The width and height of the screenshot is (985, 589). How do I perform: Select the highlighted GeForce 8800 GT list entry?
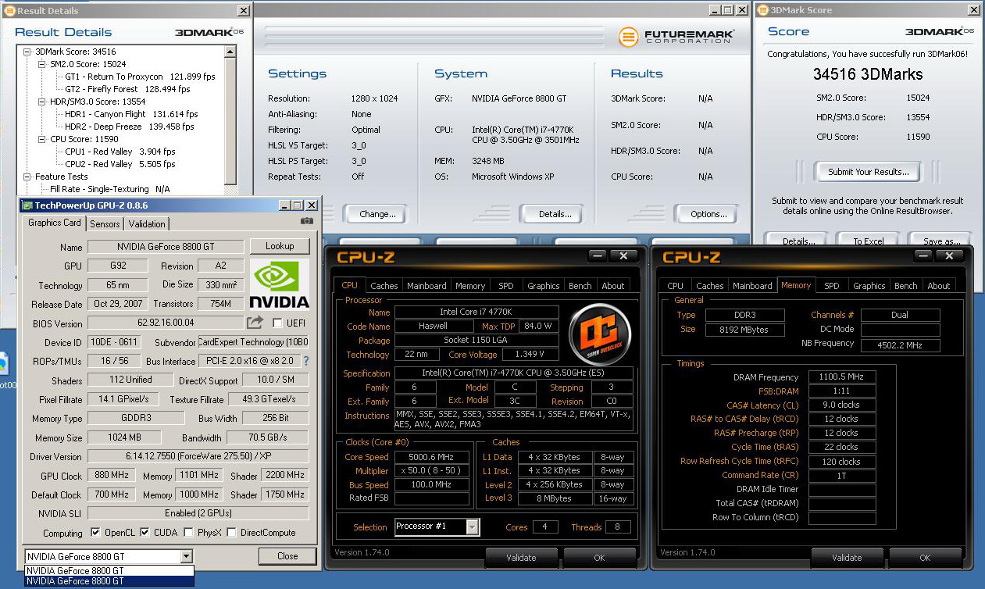click(x=109, y=580)
